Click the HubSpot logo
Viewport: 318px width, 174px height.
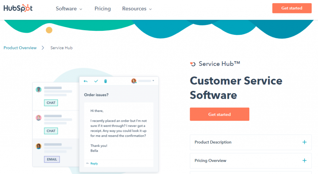pyautogui.click(x=18, y=8)
